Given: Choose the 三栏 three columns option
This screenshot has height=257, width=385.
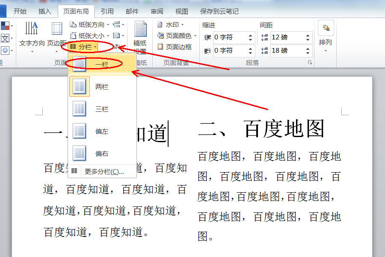Looking at the screenshot, I should click(102, 109).
